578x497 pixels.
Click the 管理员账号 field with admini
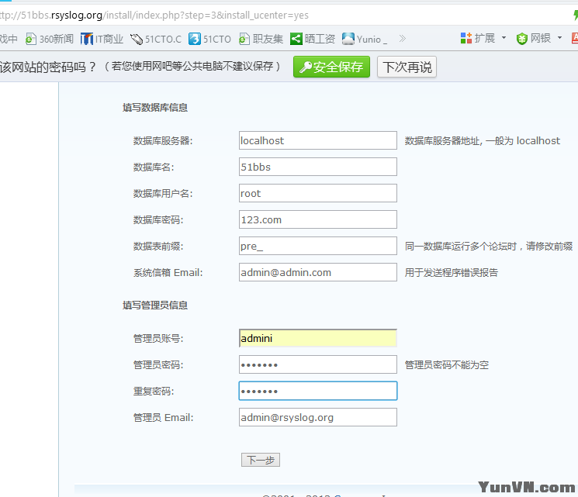[318, 338]
